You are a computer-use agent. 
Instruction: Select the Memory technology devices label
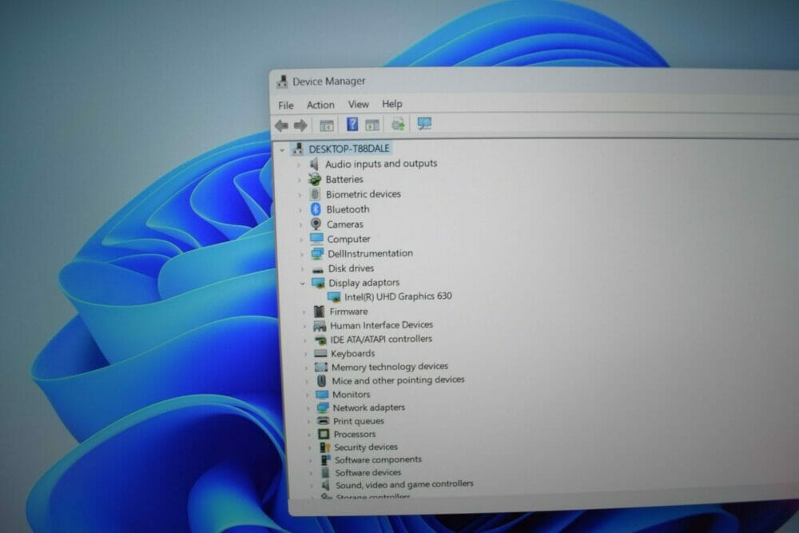click(390, 367)
